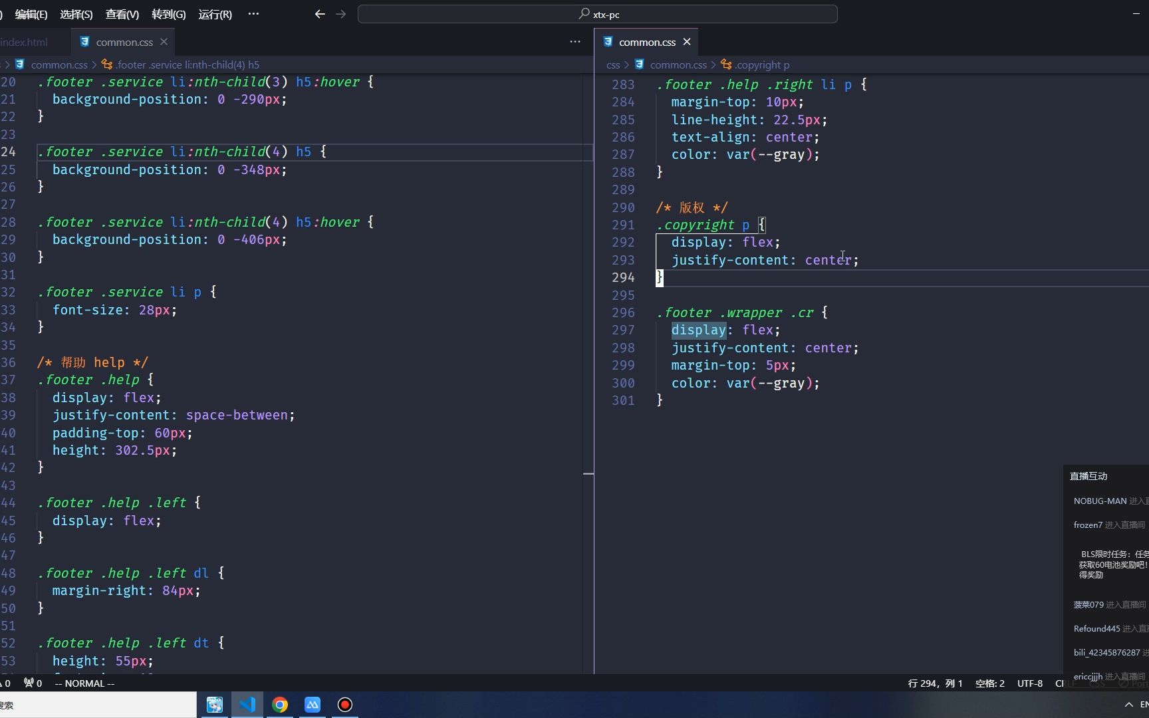
Task: Click the /* 版权 */ comment line
Action: (x=692, y=207)
